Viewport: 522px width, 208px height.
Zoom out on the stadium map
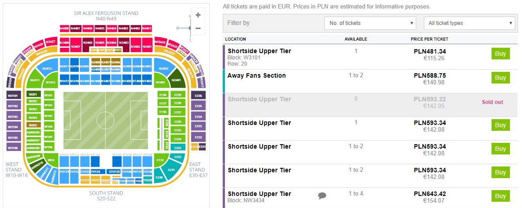[x=198, y=29]
